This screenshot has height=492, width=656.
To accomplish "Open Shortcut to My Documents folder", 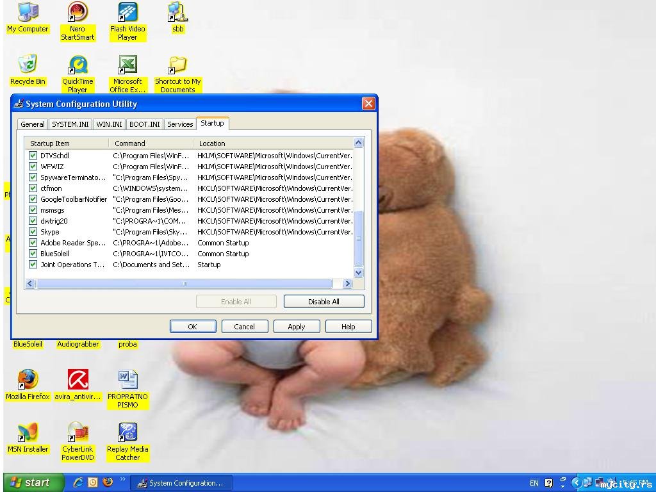I will point(178,74).
